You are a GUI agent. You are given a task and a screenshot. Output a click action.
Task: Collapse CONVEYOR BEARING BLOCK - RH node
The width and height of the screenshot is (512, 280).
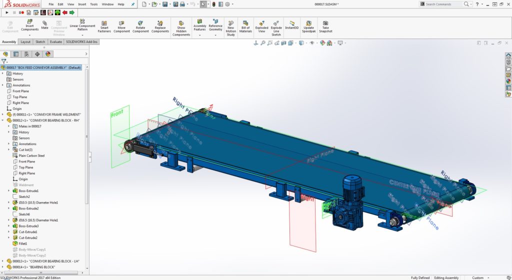click(x=2, y=120)
